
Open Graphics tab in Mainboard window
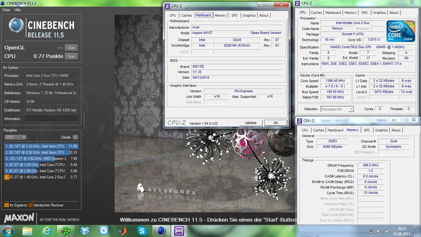click(249, 15)
